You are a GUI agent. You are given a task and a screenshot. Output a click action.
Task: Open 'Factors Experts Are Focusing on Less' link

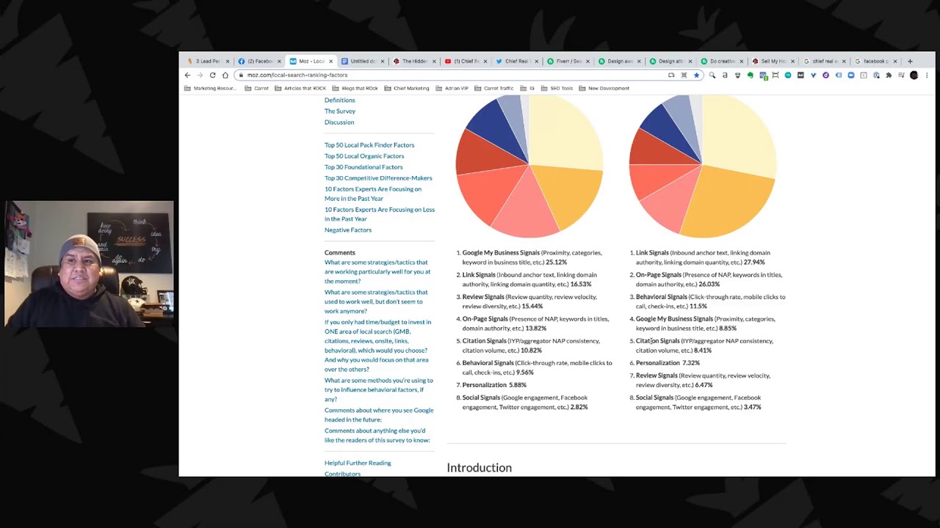click(380, 214)
